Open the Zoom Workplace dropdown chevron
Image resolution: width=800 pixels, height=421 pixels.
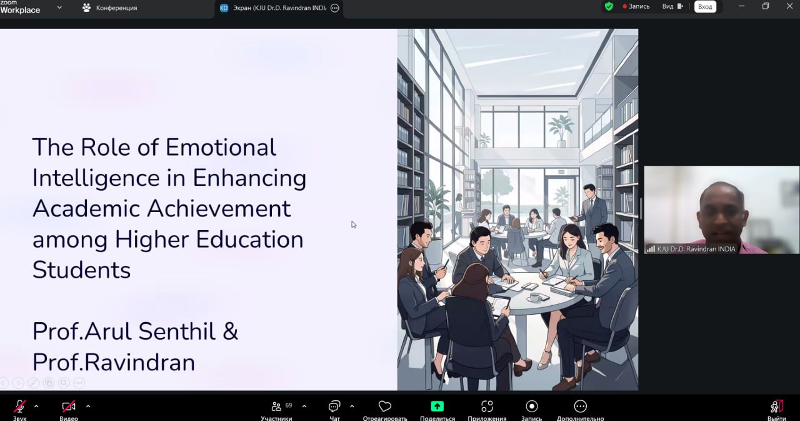[x=59, y=8]
